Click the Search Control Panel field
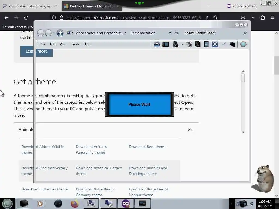Image resolution: width=279 pixels, height=209 pixels. tap(213, 33)
